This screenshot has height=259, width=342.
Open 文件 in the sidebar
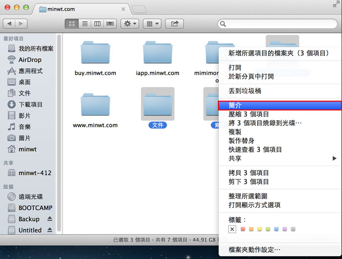pyautogui.click(x=19, y=93)
